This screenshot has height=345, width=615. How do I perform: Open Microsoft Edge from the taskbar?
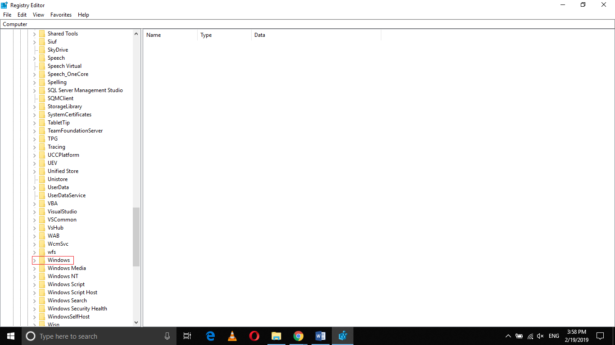point(210,336)
